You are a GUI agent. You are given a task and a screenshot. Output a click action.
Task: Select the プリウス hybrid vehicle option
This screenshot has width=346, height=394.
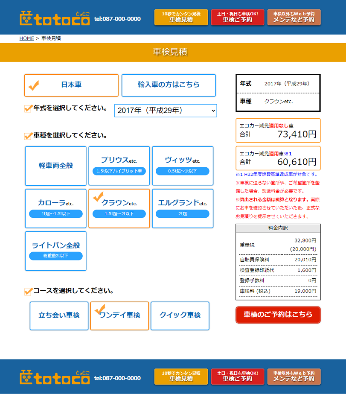(x=119, y=166)
